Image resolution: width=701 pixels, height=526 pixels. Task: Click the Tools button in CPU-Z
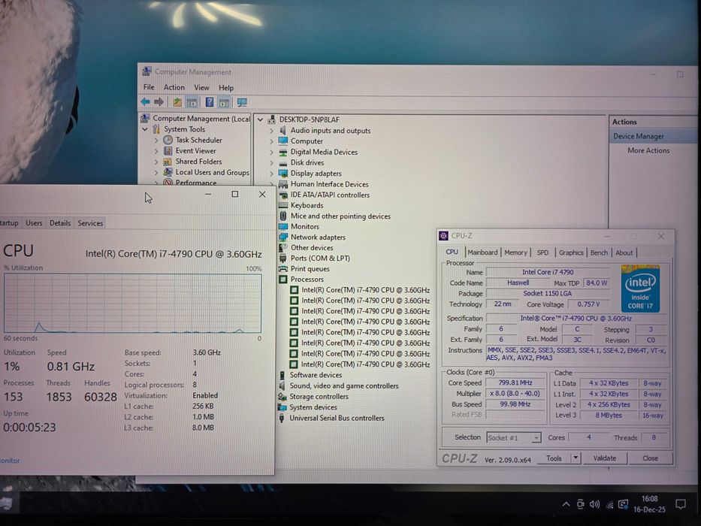click(554, 458)
